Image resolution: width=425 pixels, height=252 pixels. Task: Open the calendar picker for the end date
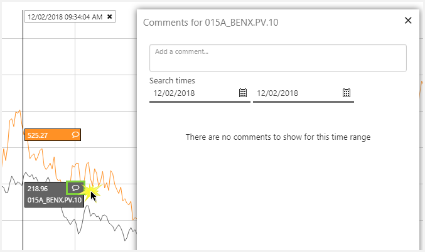click(x=346, y=93)
